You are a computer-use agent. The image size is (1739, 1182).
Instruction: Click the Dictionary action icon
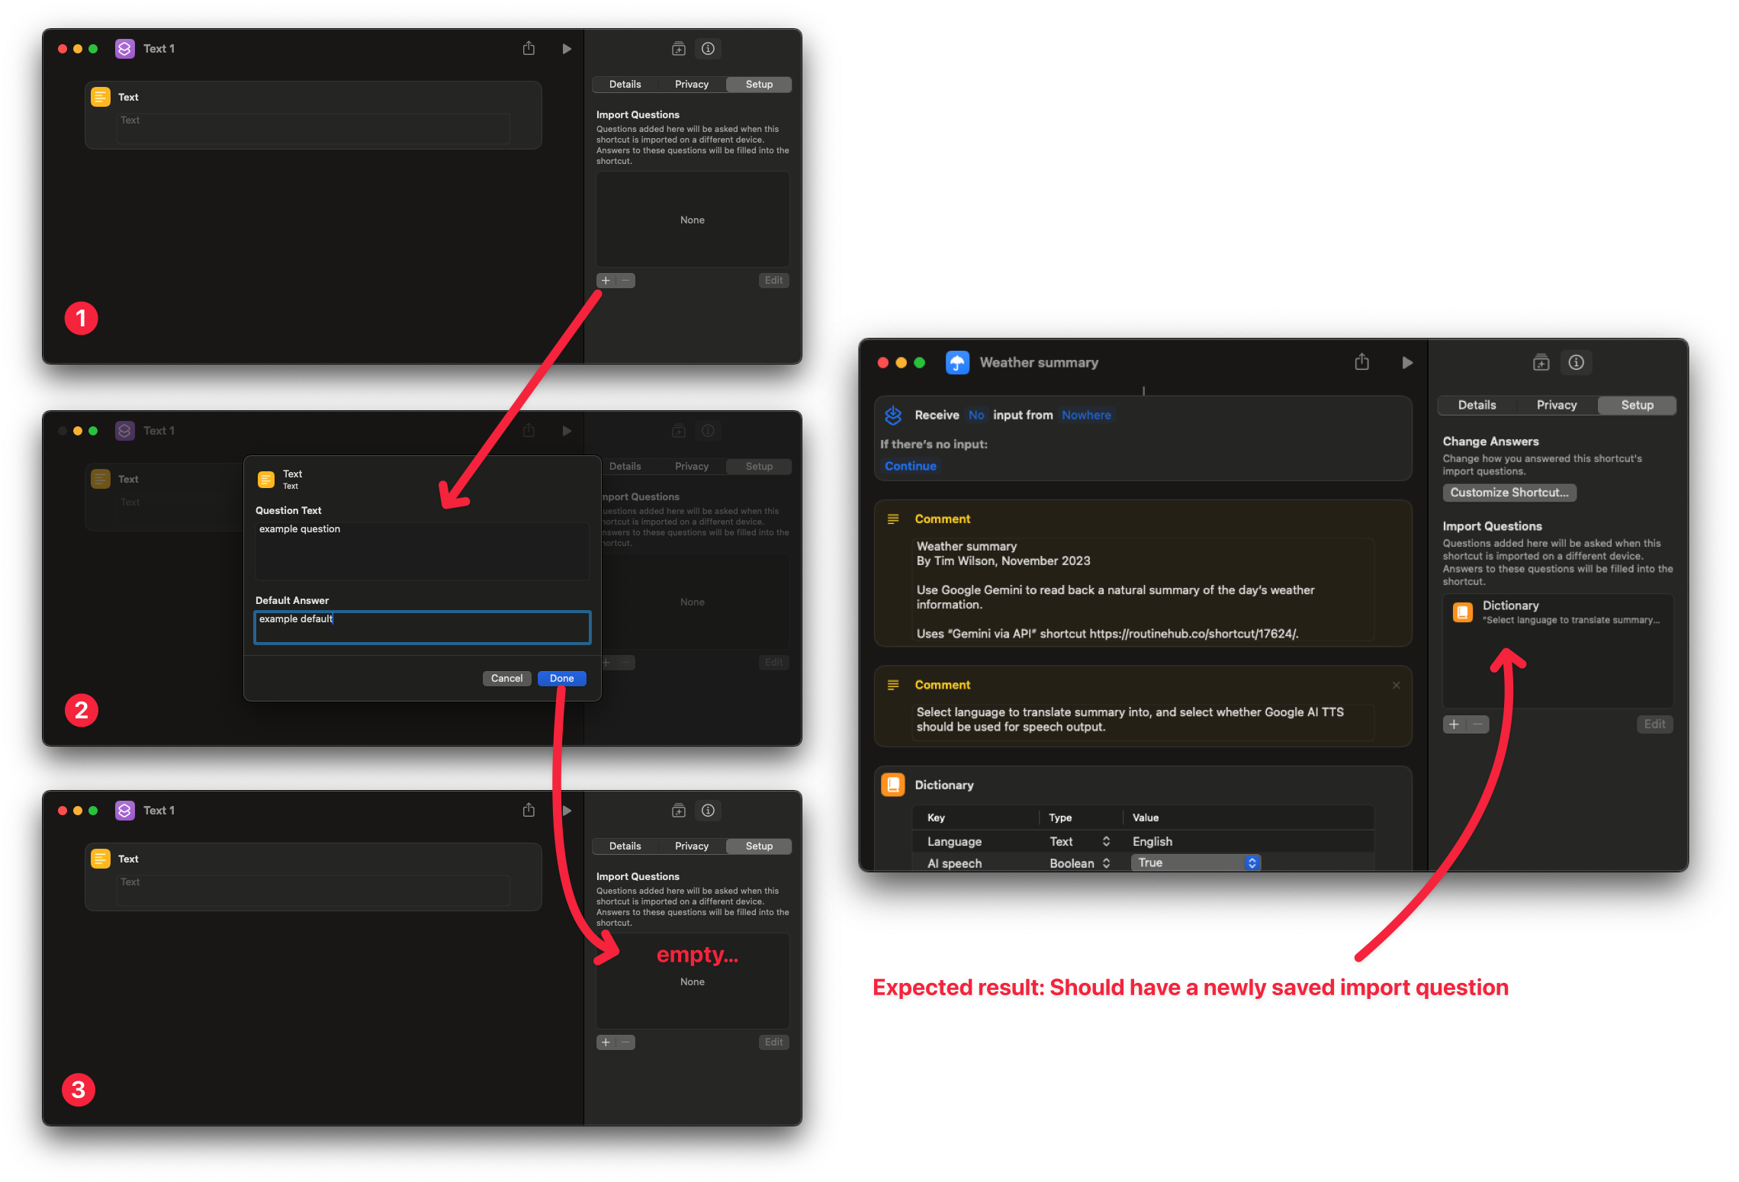click(x=893, y=785)
